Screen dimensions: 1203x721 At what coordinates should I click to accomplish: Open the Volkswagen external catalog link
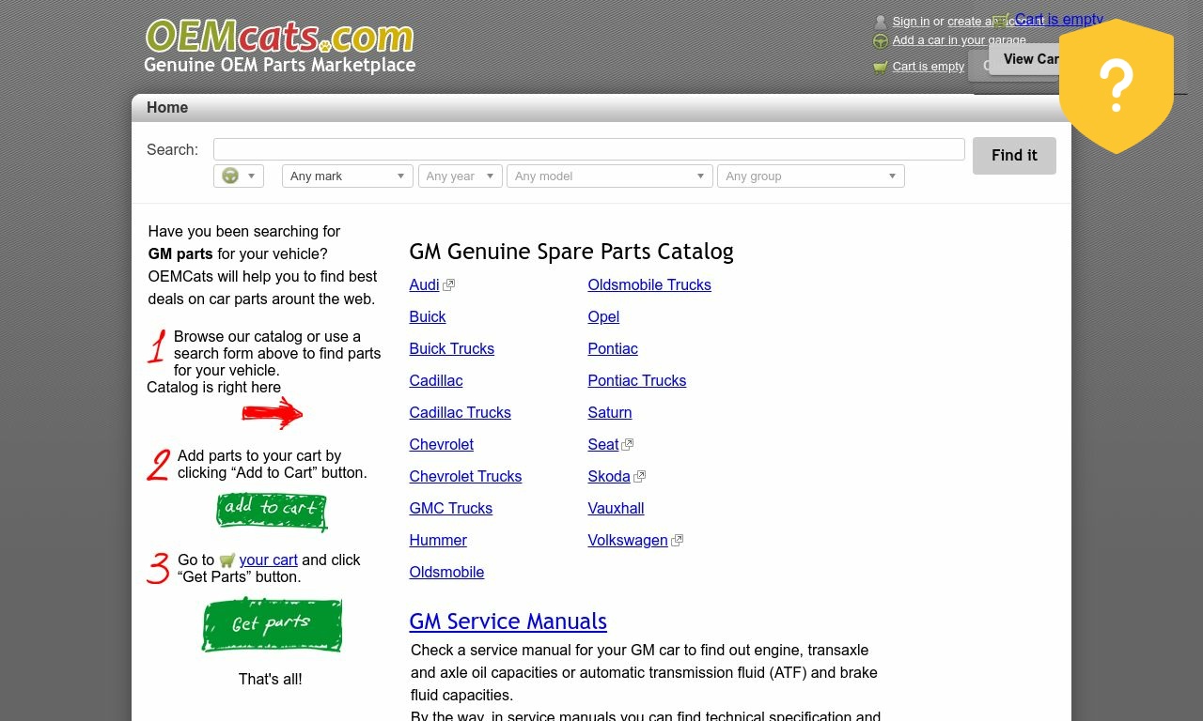(628, 541)
